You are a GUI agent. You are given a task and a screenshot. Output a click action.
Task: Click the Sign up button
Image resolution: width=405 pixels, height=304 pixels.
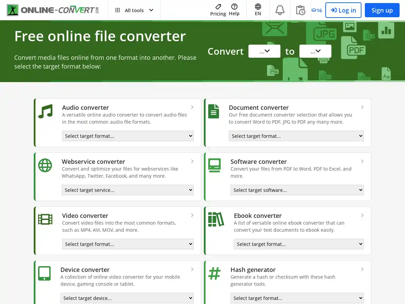pos(382,10)
